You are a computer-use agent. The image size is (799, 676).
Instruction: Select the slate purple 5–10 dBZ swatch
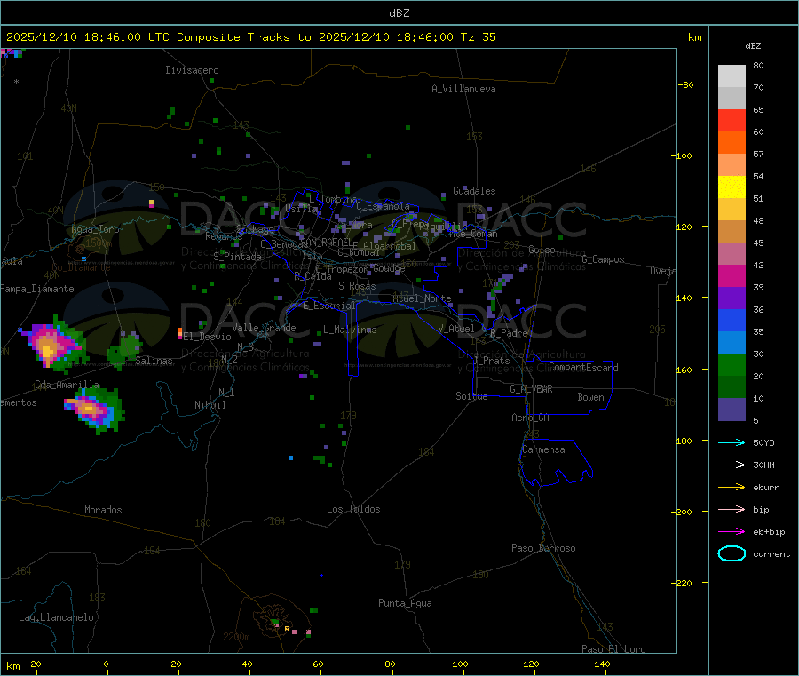[732, 410]
